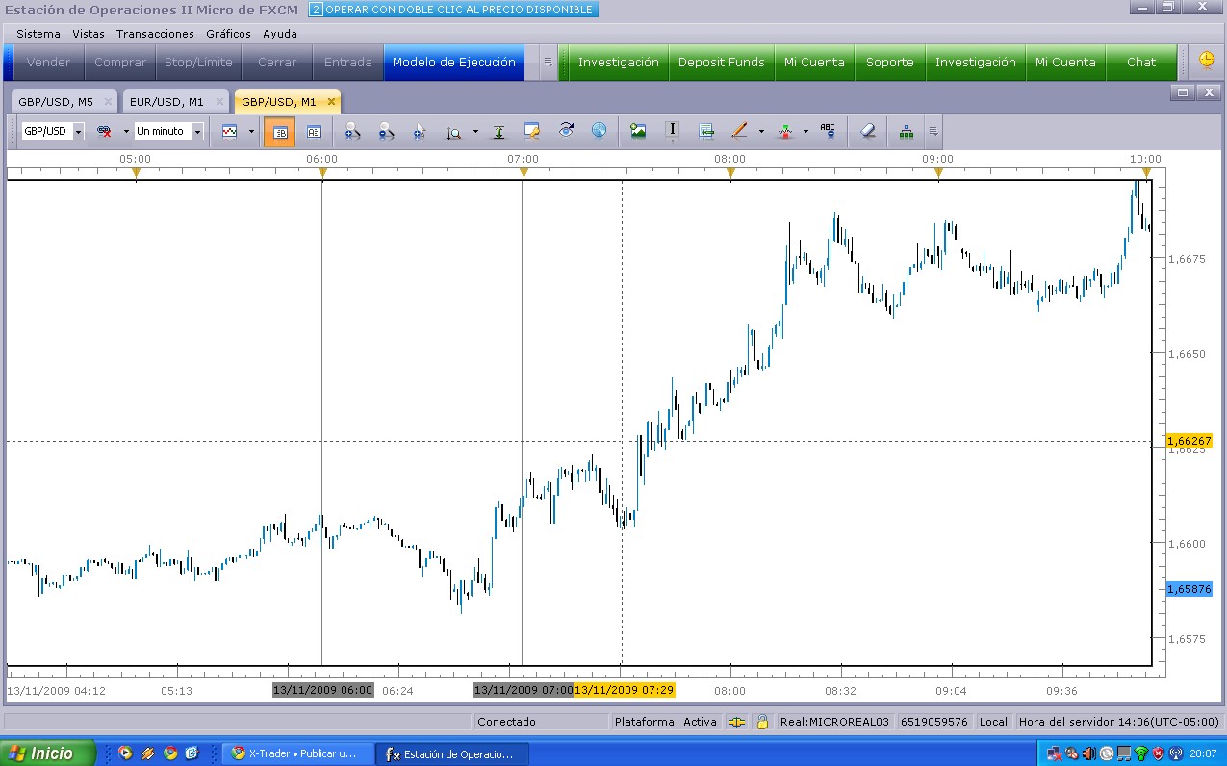Click the zoom out magnifier icon
The image size is (1227, 766).
pos(385,132)
